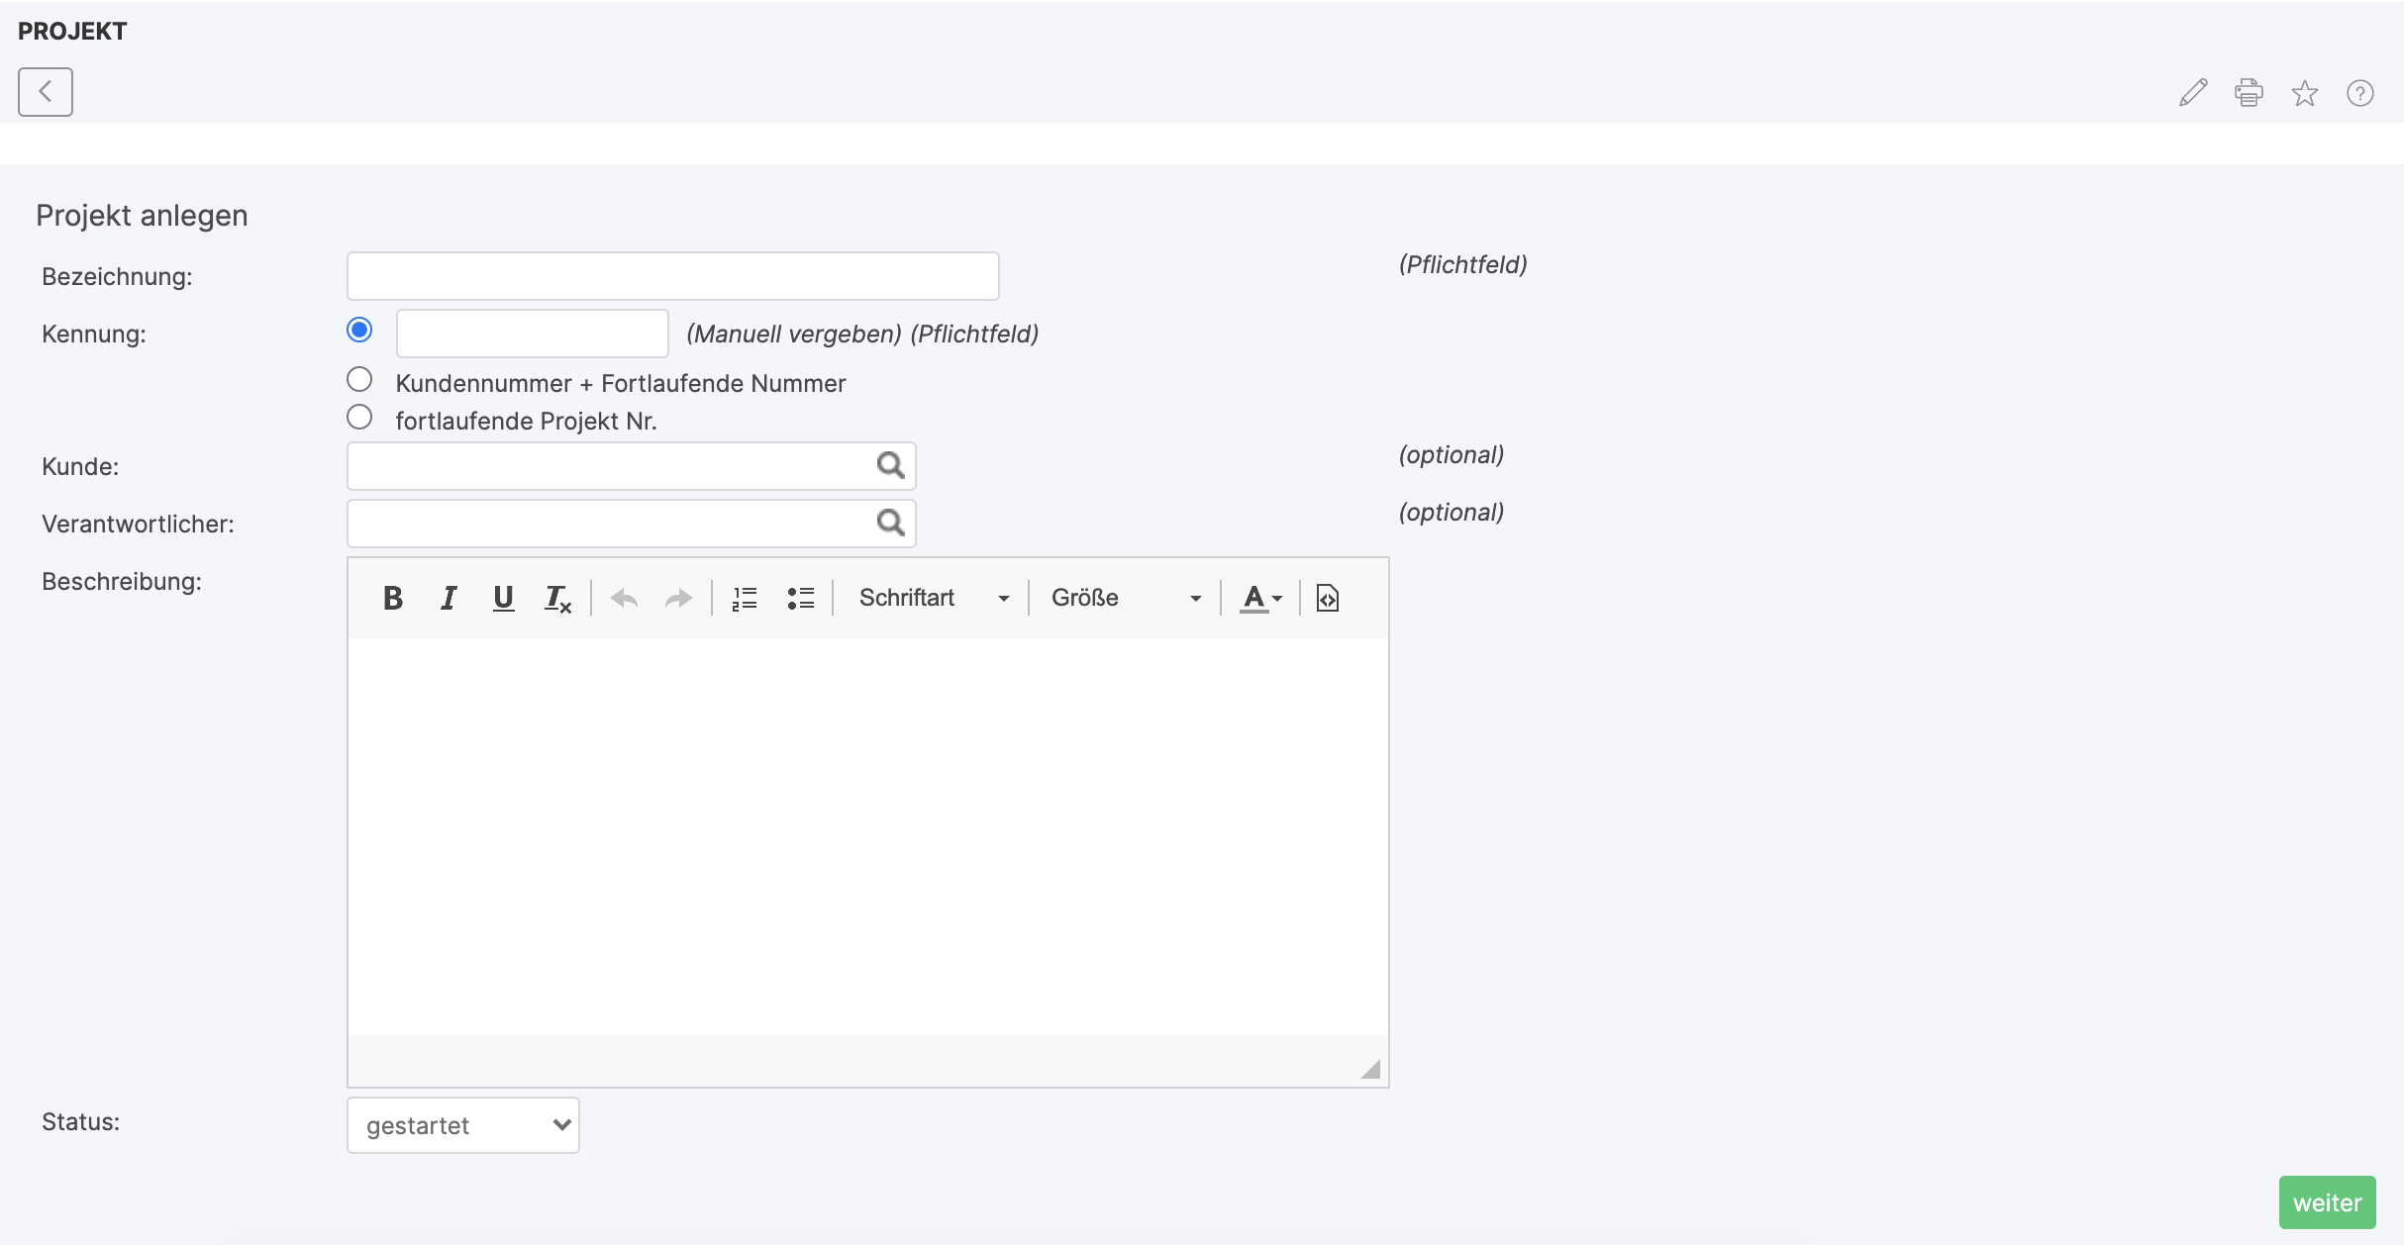Click the printer icon
The height and width of the screenshot is (1245, 2404).
2249,93
